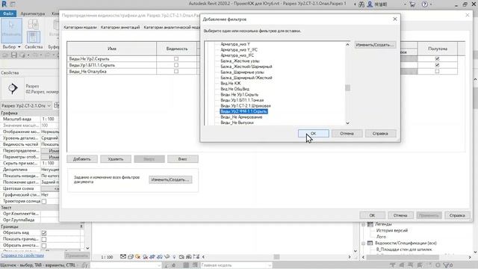Image resolution: width=478 pixels, height=269 pixels.
Task: Open the Help dropdown arrow in title bar
Action: click(431, 4)
